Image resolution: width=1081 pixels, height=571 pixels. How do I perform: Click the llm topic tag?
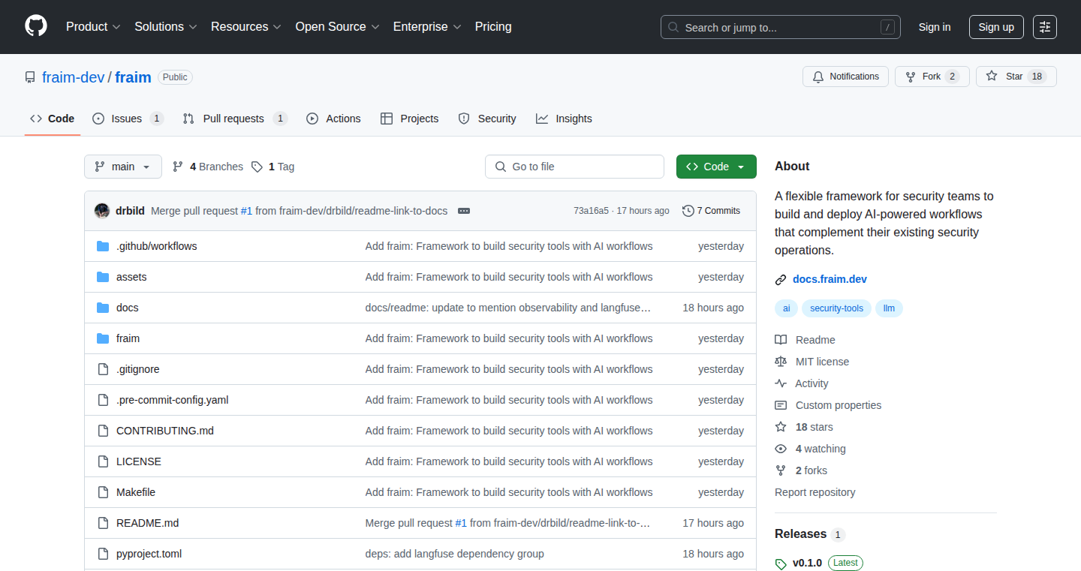(890, 308)
